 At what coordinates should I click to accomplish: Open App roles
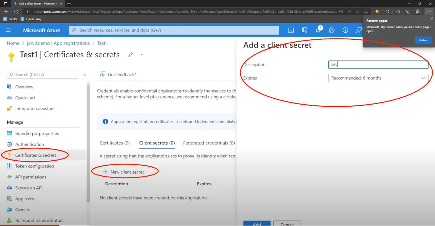(25, 199)
